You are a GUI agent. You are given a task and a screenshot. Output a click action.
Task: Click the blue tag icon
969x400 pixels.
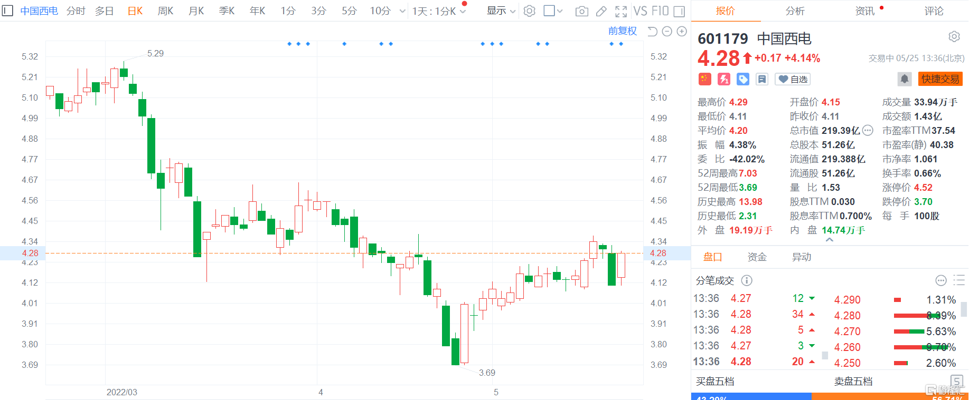(743, 79)
